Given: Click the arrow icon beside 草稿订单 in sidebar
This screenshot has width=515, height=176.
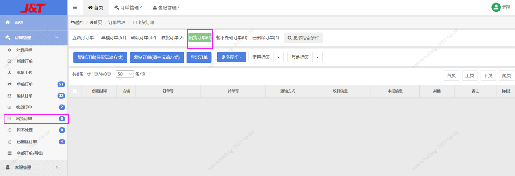Looking at the screenshot, I should [x=9, y=84].
